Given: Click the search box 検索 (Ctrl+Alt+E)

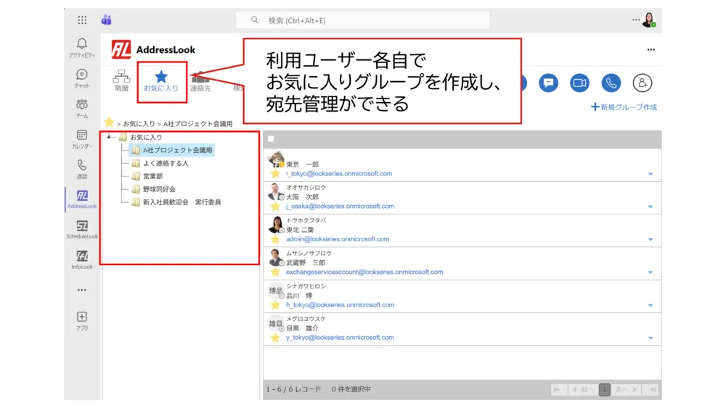Looking at the screenshot, I should pyautogui.click(x=362, y=20).
